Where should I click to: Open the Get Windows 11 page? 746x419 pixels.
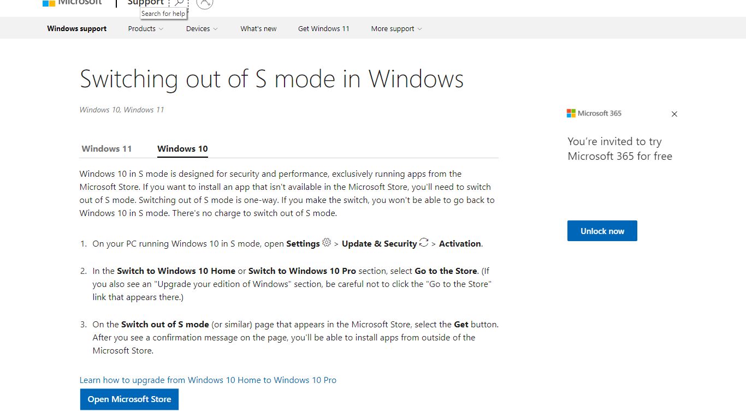(x=324, y=29)
